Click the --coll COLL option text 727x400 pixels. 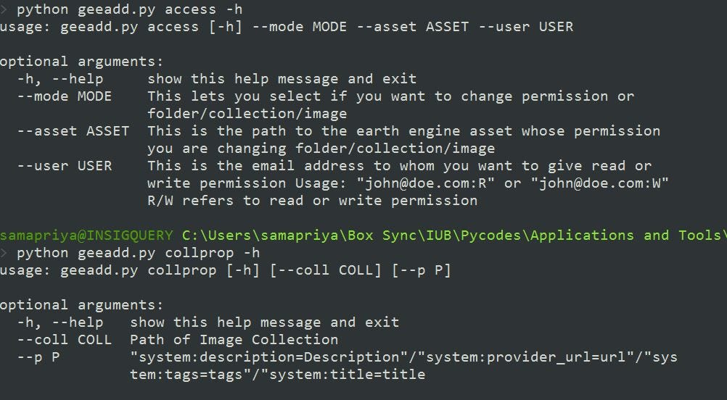click(65, 340)
